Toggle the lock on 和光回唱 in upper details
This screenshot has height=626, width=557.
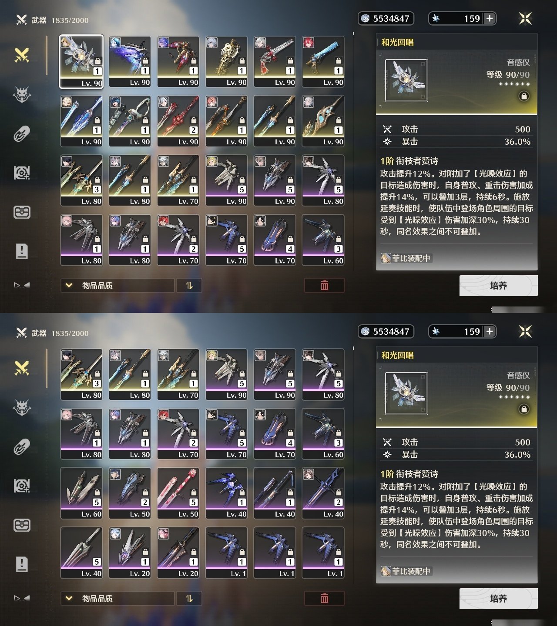point(524,96)
